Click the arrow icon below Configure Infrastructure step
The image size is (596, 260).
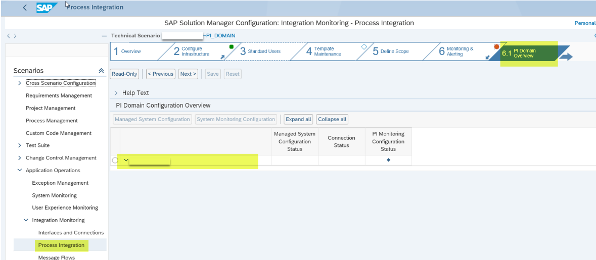click(x=222, y=58)
